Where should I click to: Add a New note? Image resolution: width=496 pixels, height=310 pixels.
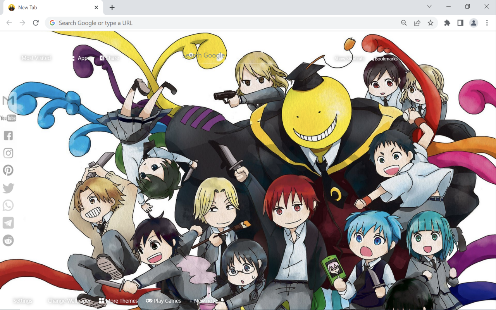coord(203,301)
